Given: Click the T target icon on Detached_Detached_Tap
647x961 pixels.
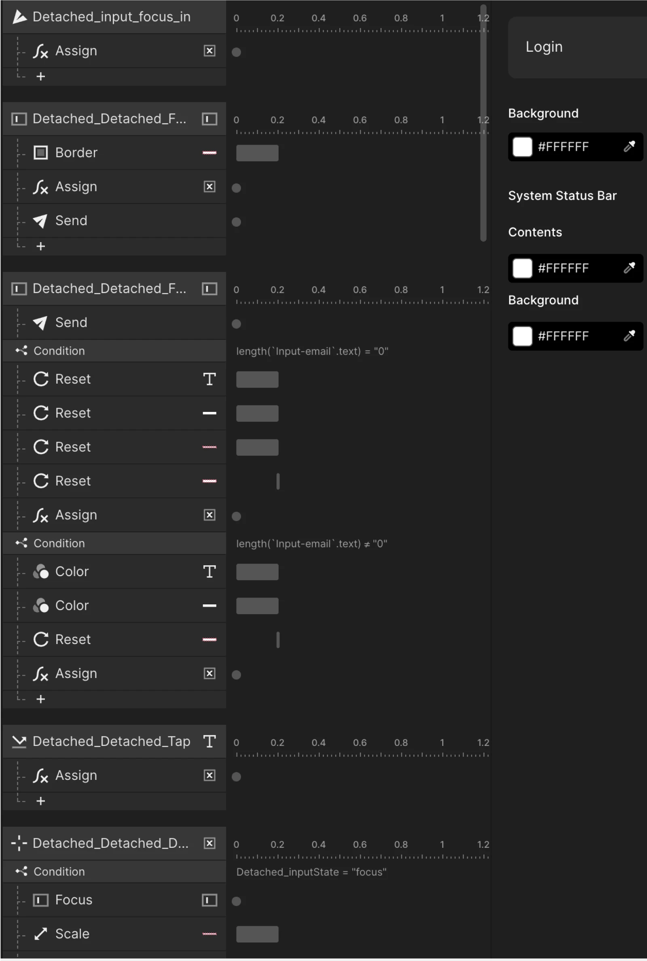Looking at the screenshot, I should pos(209,741).
